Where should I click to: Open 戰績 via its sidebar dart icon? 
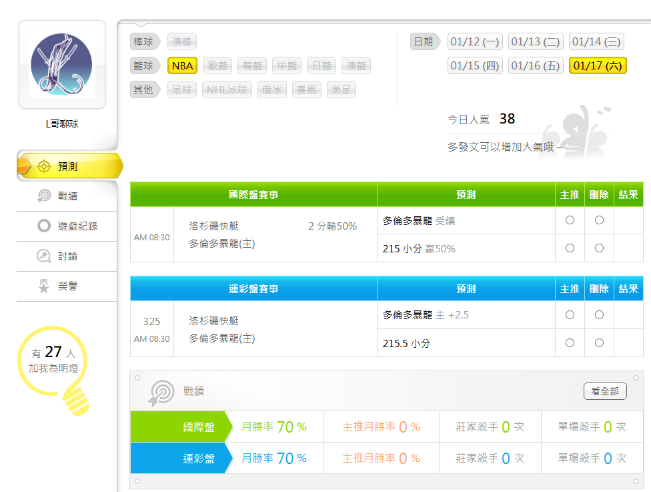44,196
